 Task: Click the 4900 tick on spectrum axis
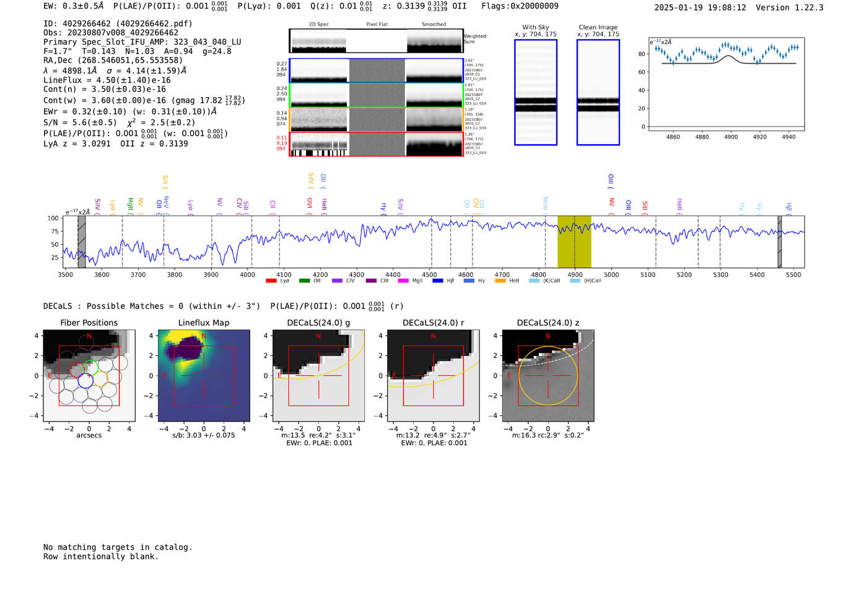coord(575,274)
